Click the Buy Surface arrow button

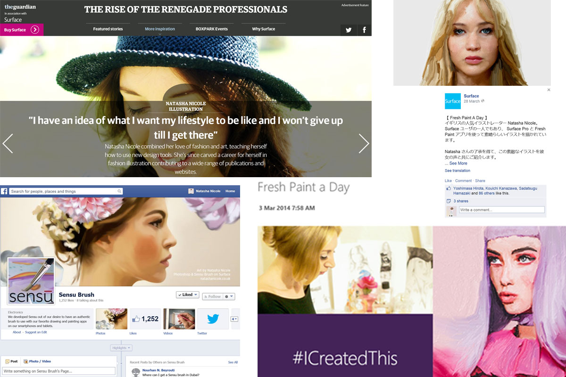[35, 30]
